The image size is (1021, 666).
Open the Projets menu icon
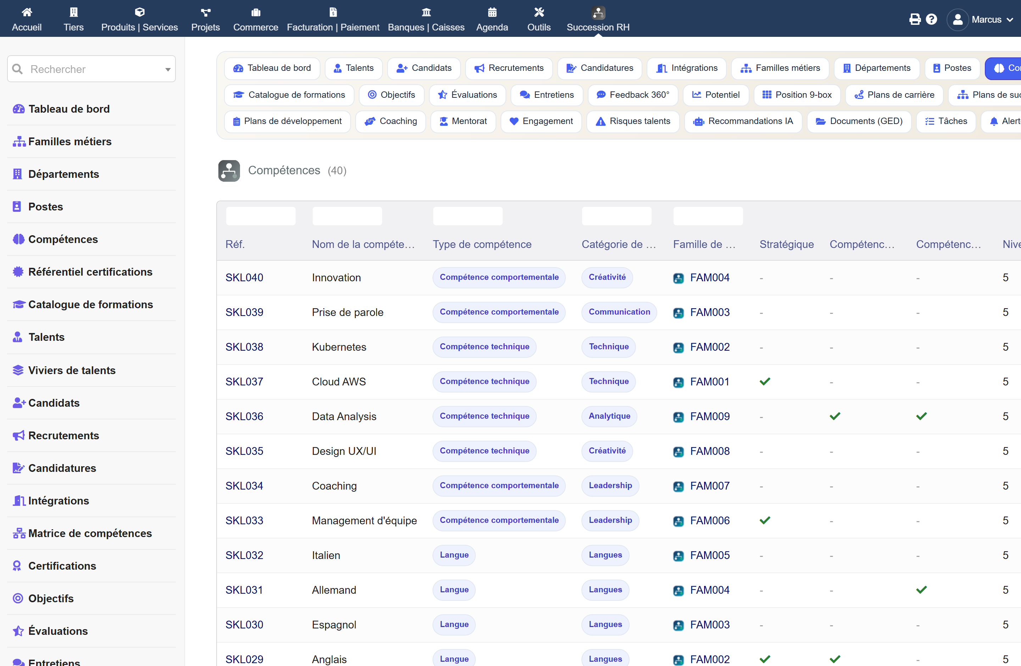coord(206,12)
